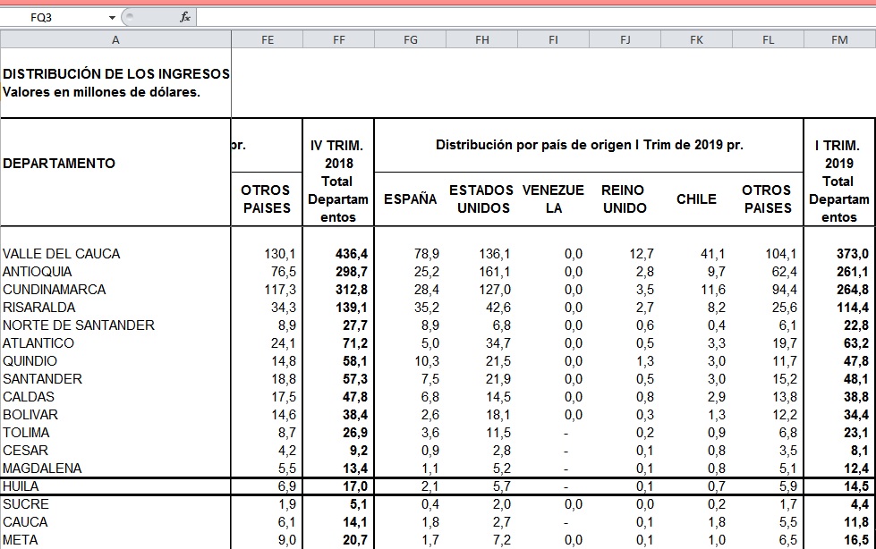Select the 'SUCRE' row label

pyautogui.click(x=26, y=503)
